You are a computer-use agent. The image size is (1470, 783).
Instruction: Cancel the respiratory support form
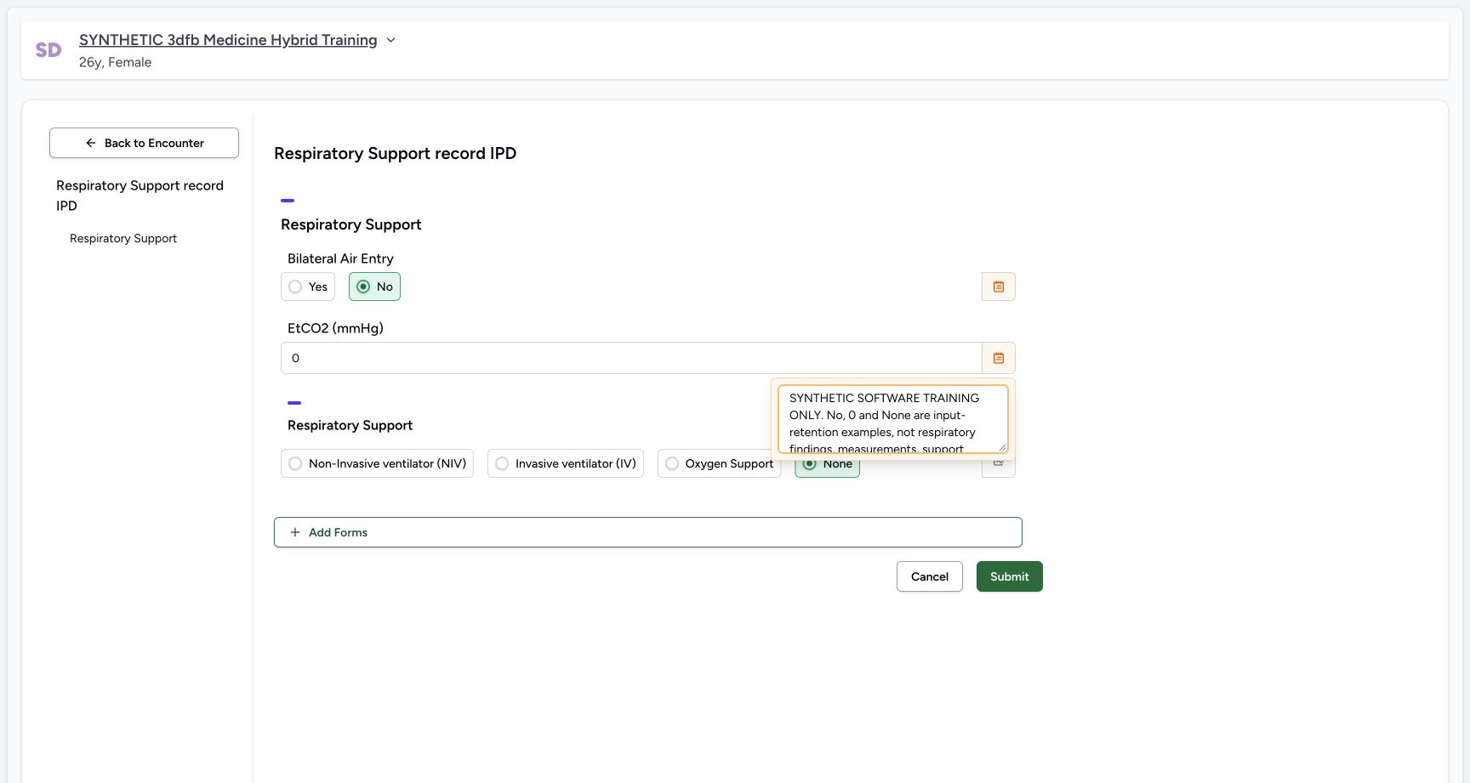[x=930, y=576]
